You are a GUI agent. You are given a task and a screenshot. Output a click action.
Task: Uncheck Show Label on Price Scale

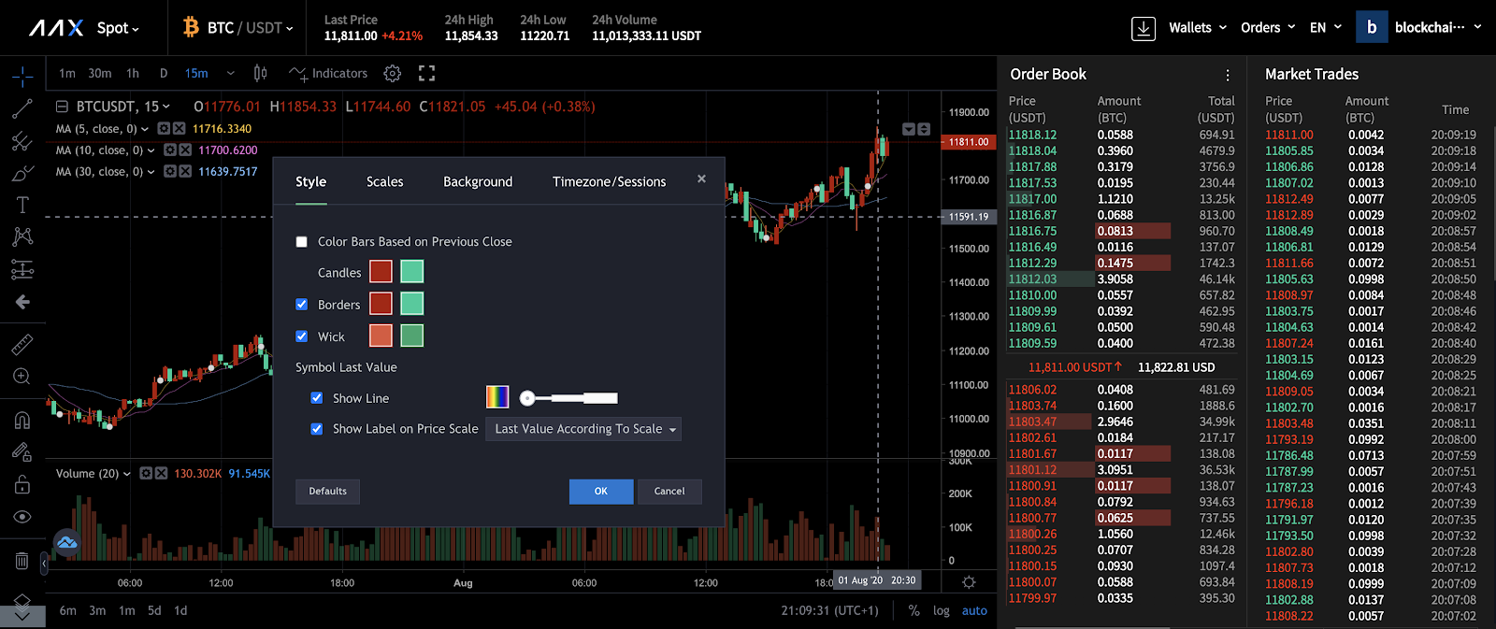(316, 429)
